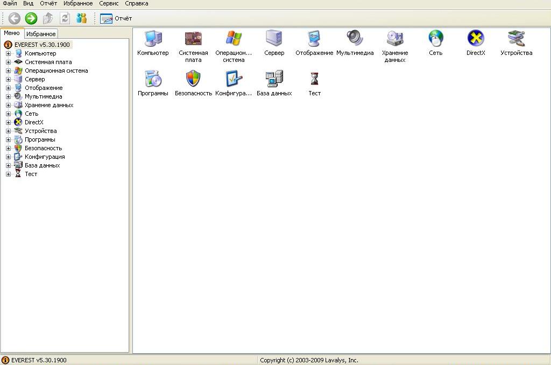
Task: Open the Справка menu
Action: pos(136,4)
